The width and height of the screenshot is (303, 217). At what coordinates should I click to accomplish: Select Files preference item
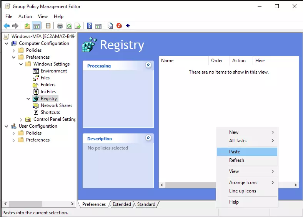[x=45, y=78]
